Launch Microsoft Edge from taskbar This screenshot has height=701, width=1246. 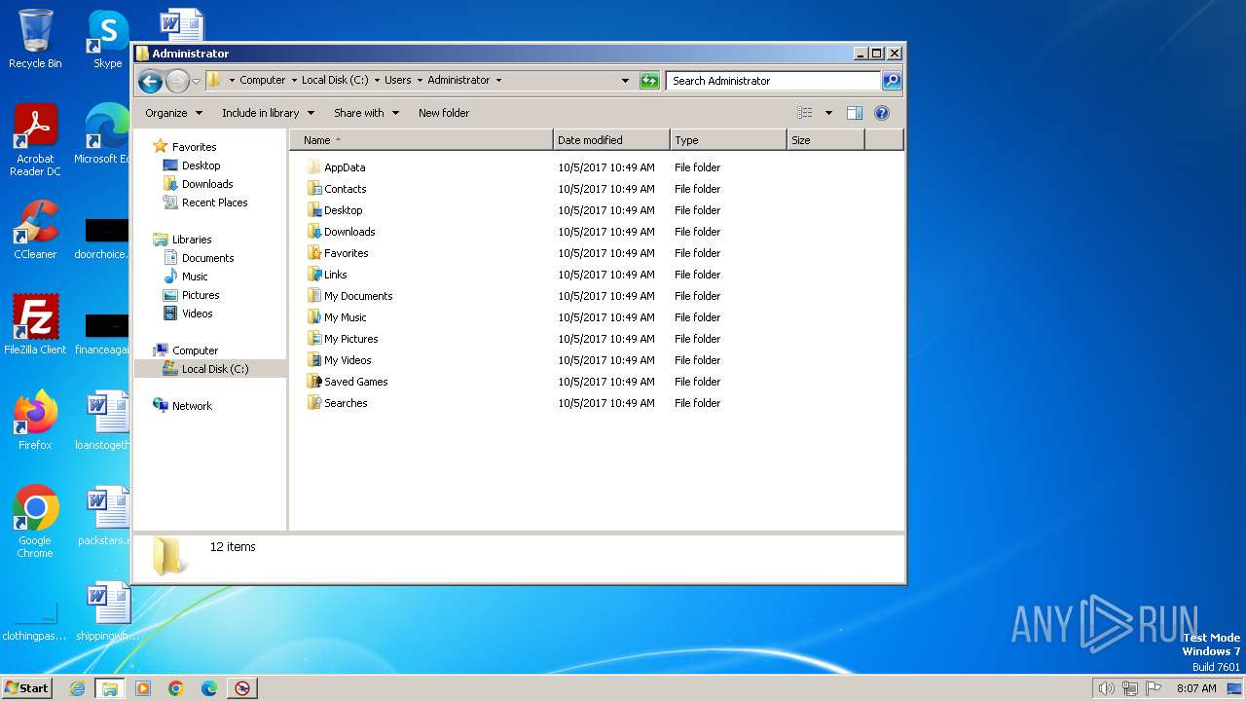209,688
